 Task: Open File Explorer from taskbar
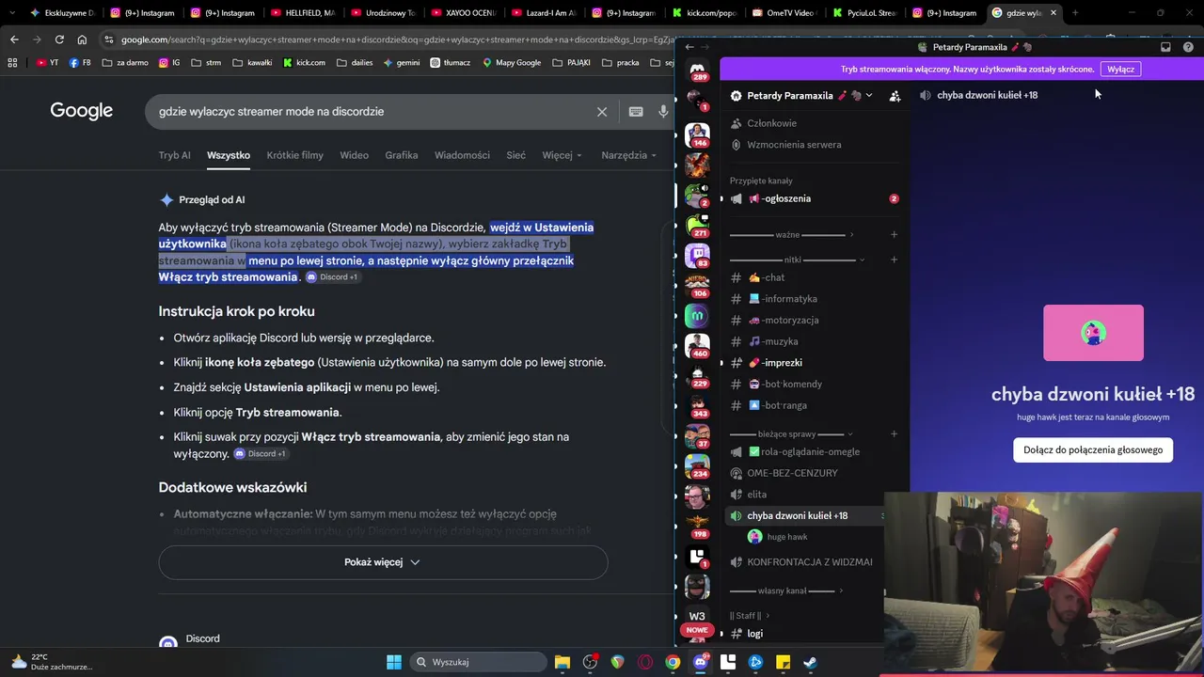click(562, 662)
